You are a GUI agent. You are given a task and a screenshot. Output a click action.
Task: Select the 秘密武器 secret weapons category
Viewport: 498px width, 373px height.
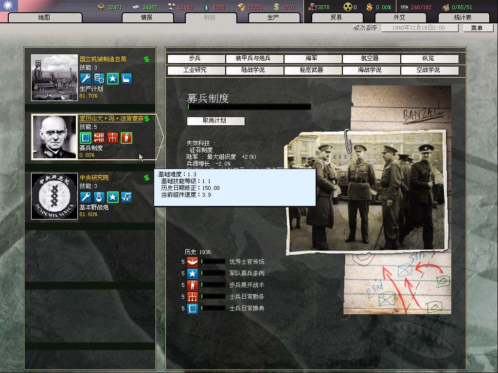tap(313, 70)
